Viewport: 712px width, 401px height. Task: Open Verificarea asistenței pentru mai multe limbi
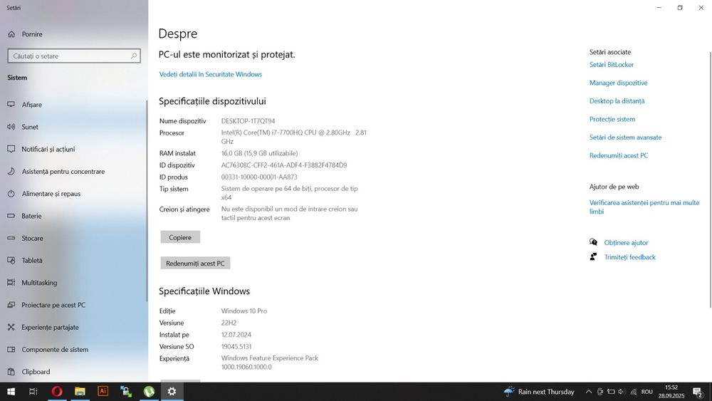[644, 207]
